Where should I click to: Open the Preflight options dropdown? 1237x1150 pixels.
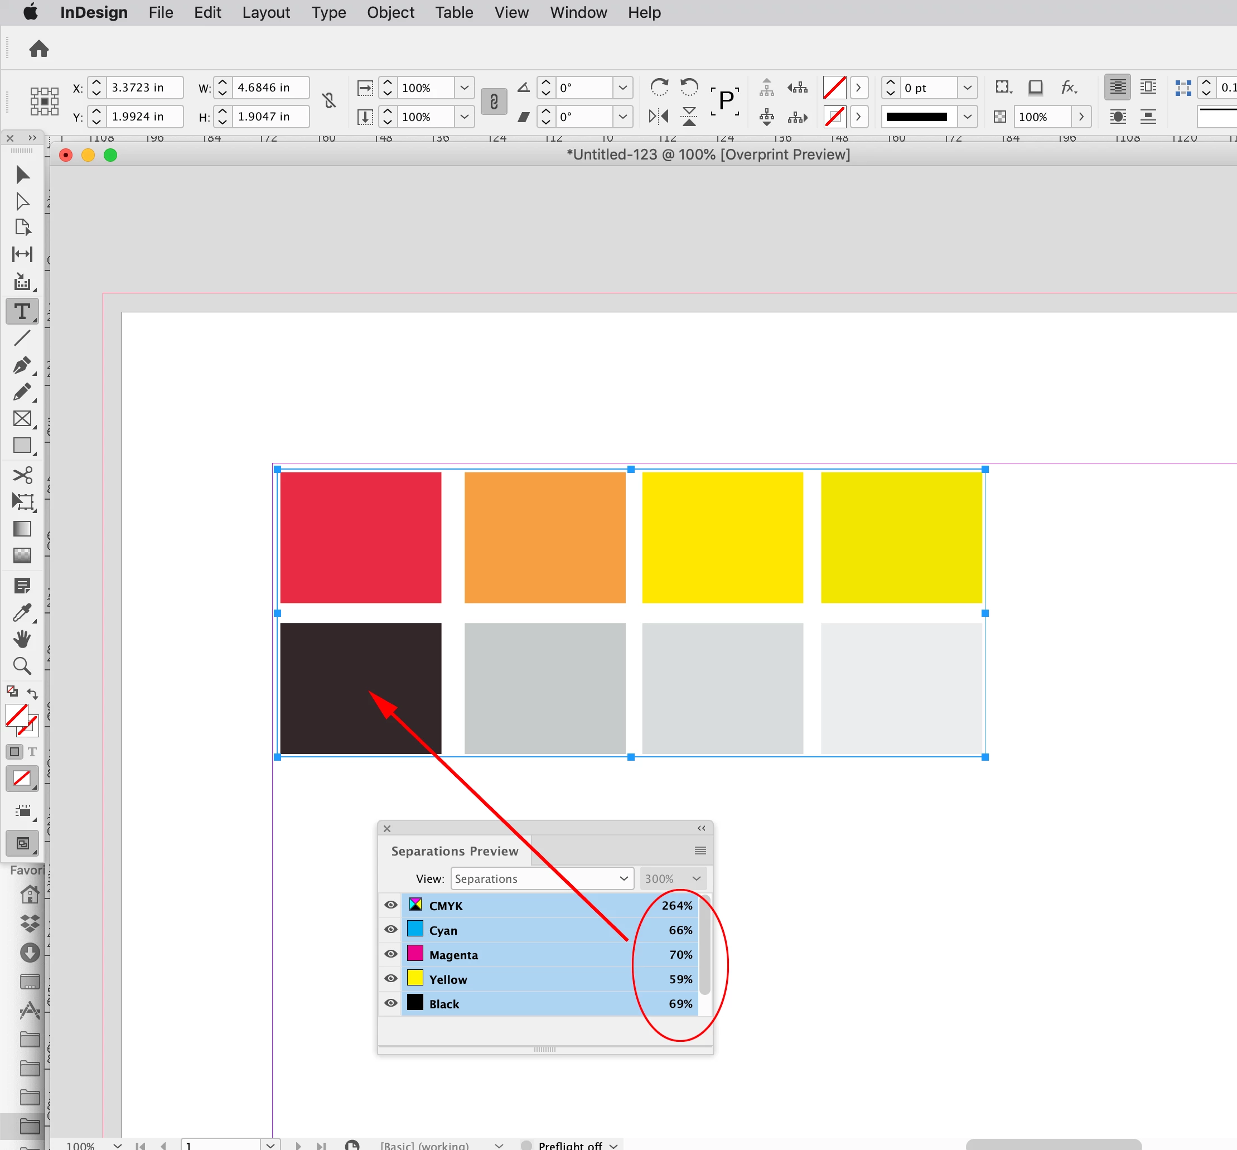613,1145
